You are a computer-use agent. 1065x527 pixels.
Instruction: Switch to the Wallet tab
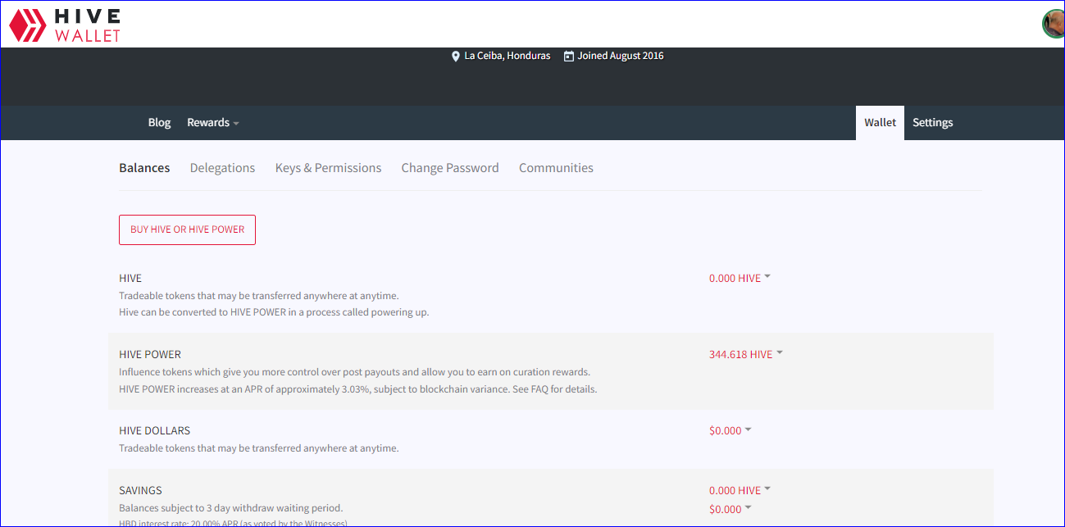pos(881,123)
